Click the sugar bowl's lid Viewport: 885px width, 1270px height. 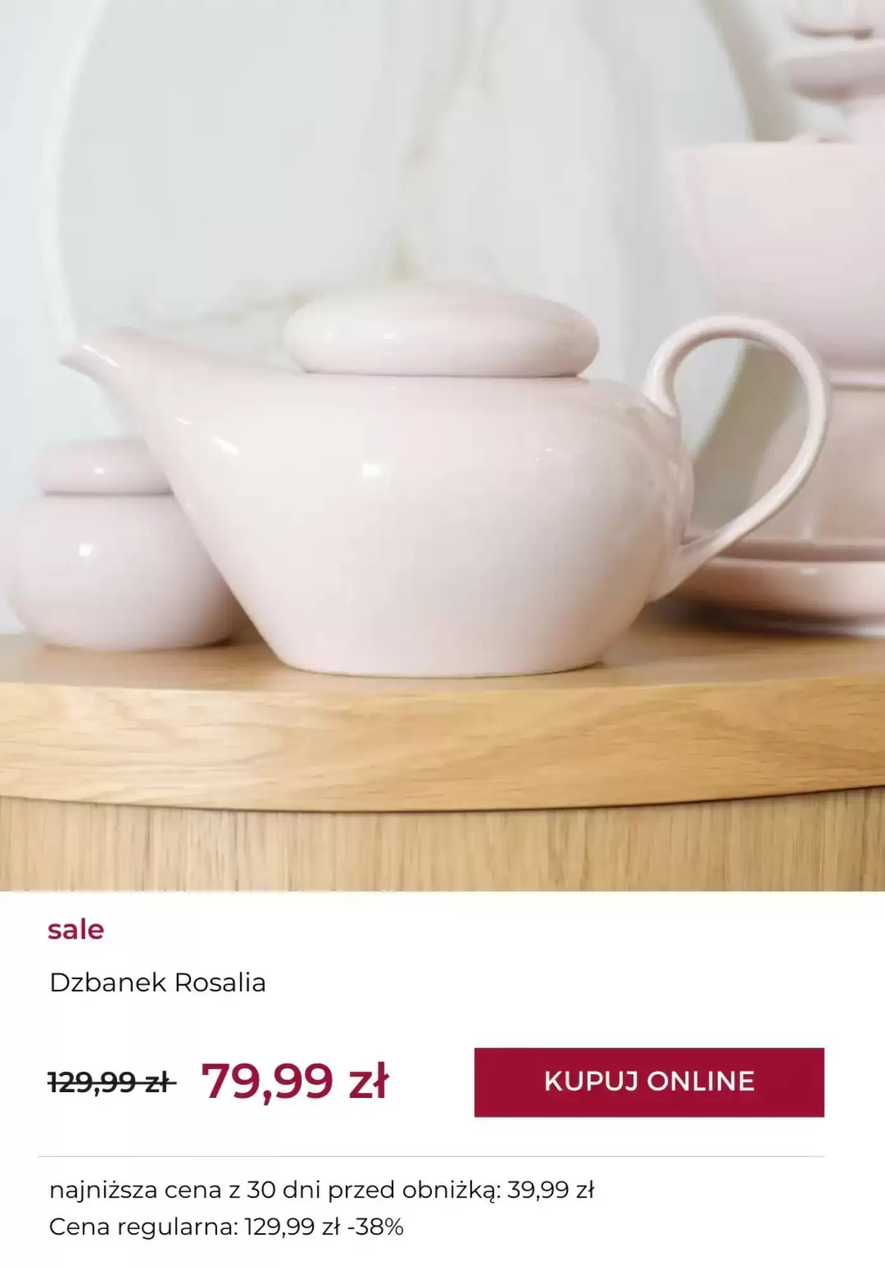click(98, 467)
